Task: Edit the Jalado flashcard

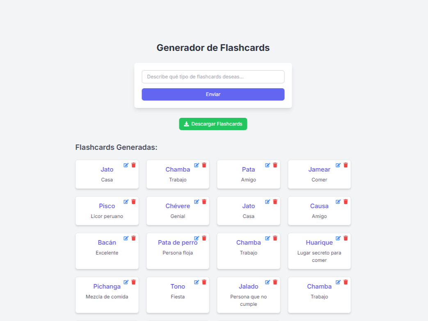Action: coord(268,282)
